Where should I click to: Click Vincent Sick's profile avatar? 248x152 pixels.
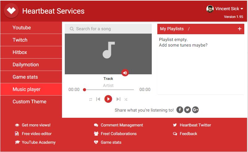tap(210, 9)
